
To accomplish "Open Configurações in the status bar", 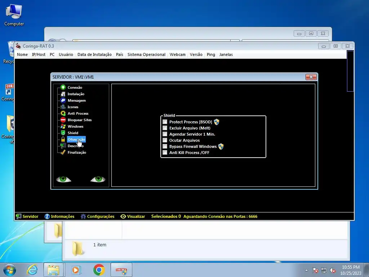I will pos(97,216).
